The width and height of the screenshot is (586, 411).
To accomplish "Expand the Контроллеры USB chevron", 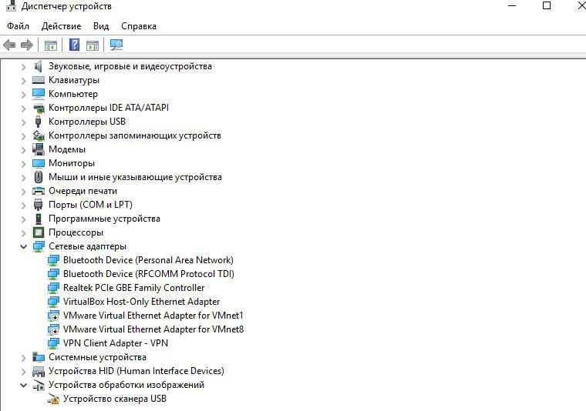I will coord(24,122).
